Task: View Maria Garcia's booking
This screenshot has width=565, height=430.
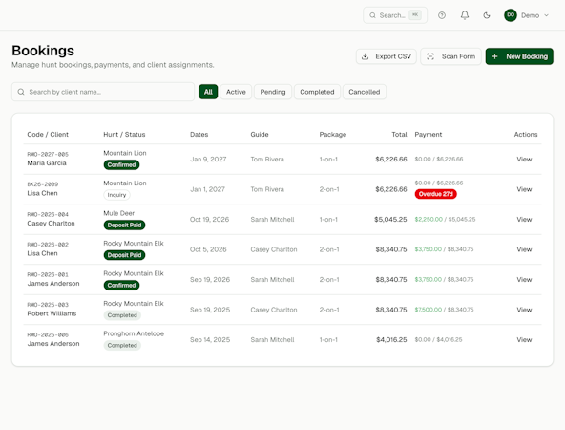Action: point(524,159)
